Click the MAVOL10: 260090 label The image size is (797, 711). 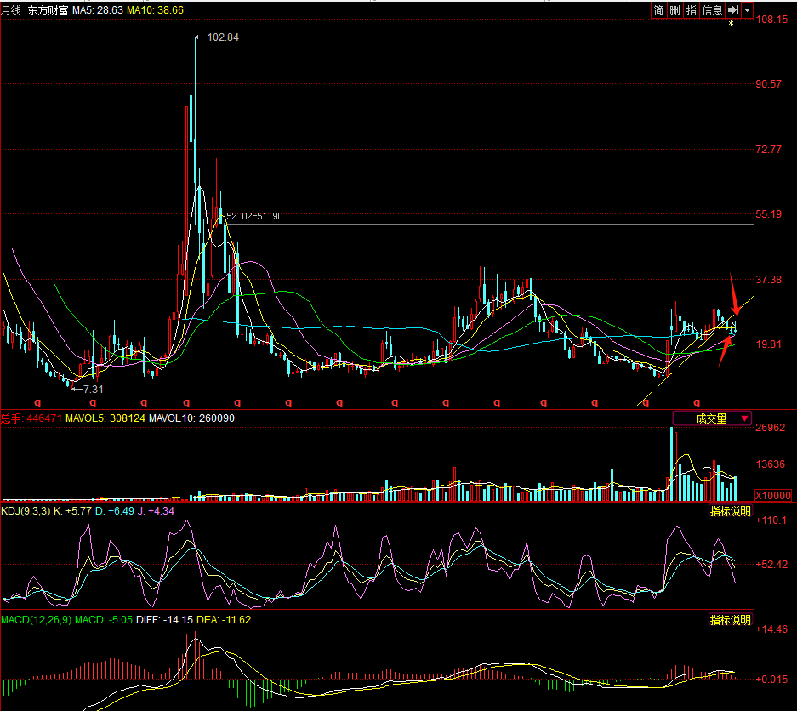click(x=191, y=418)
